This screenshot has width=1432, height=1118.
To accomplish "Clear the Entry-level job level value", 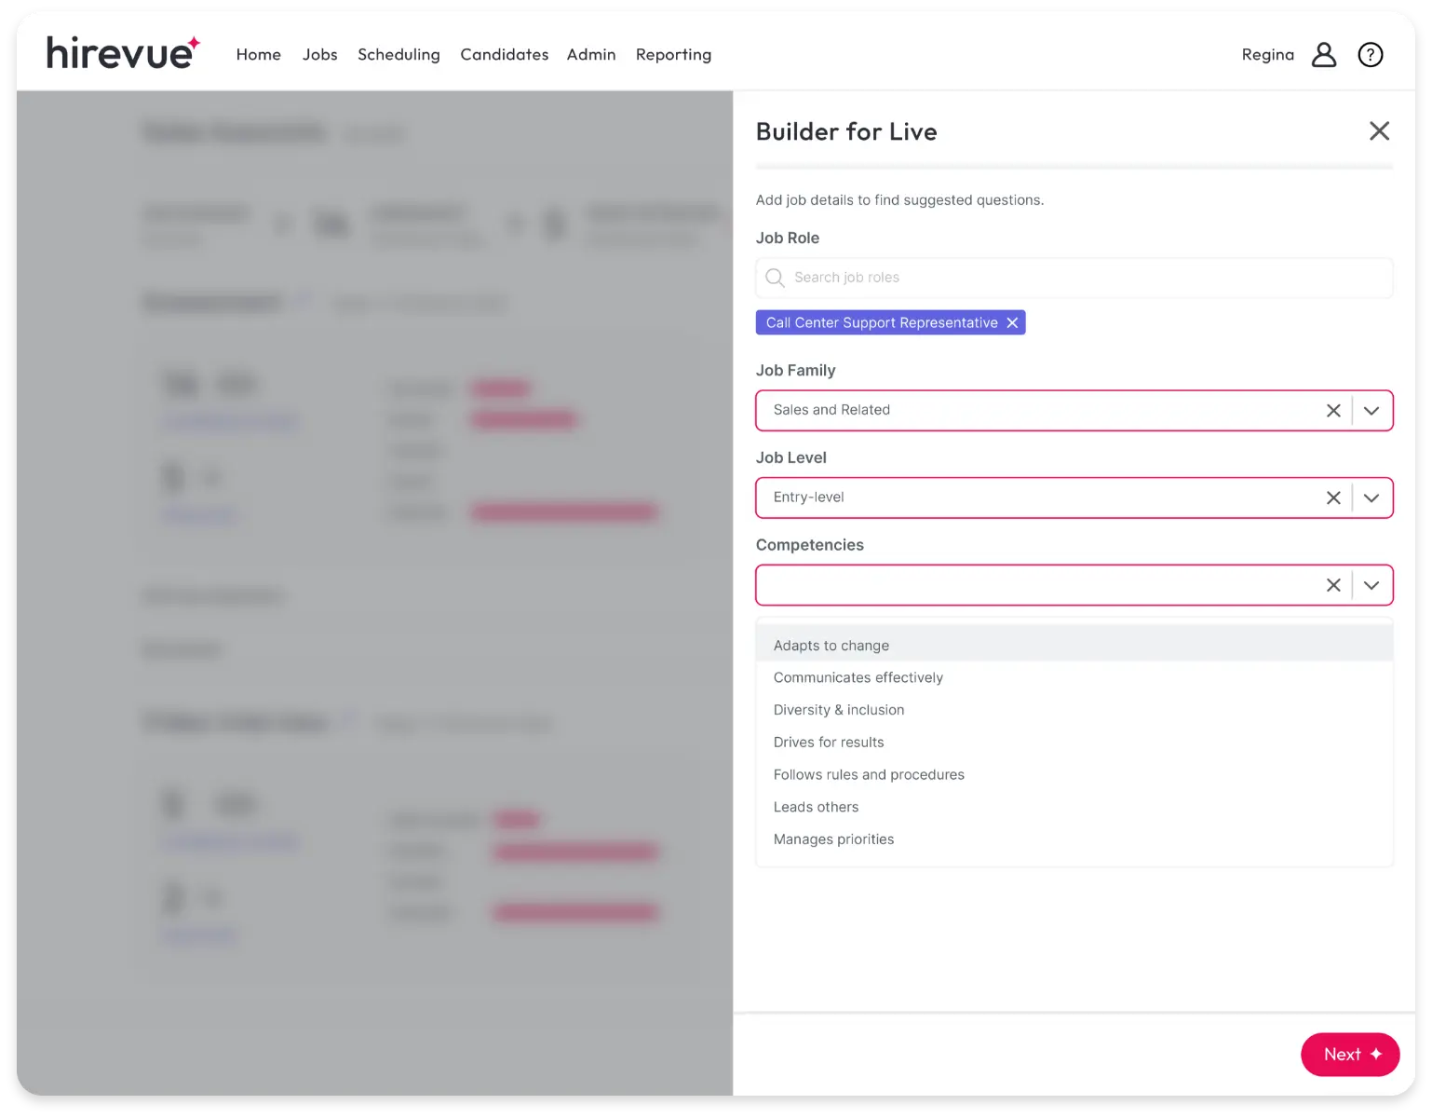I will [1332, 498].
